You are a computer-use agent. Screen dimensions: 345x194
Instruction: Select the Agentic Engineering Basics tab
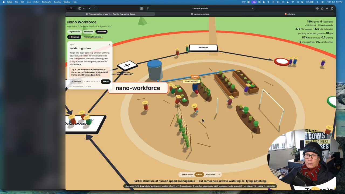[x=111, y=14]
